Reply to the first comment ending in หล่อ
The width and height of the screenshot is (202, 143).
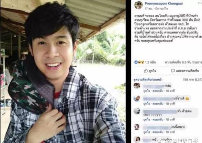(x=158, y=91)
